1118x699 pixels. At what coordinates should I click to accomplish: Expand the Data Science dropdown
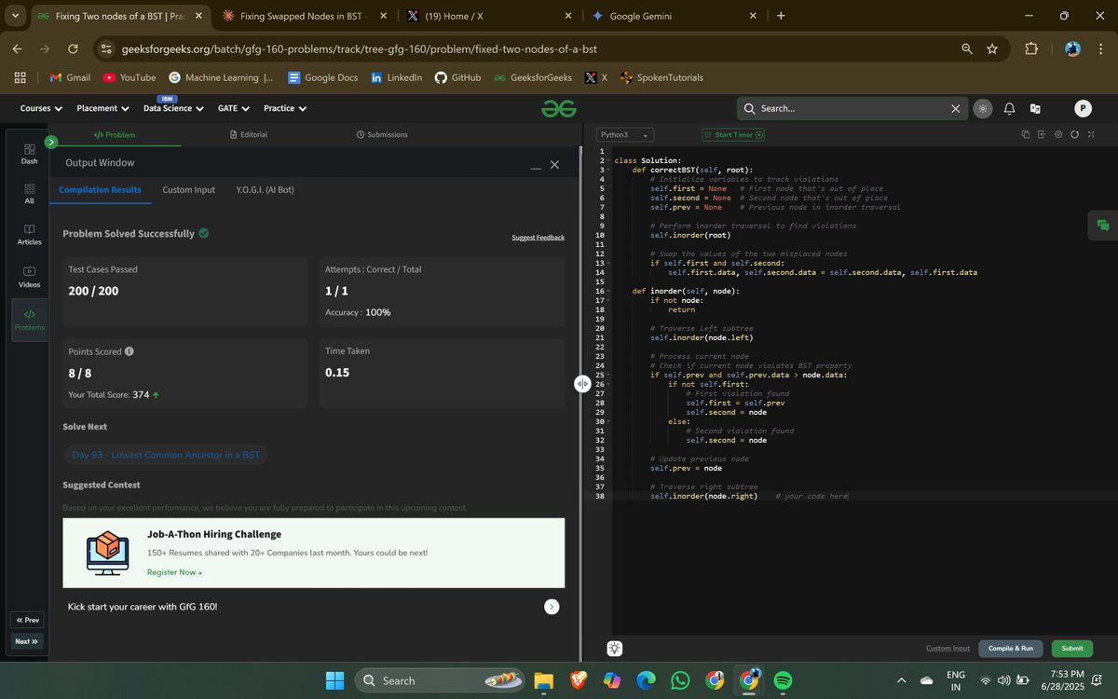[x=173, y=108]
